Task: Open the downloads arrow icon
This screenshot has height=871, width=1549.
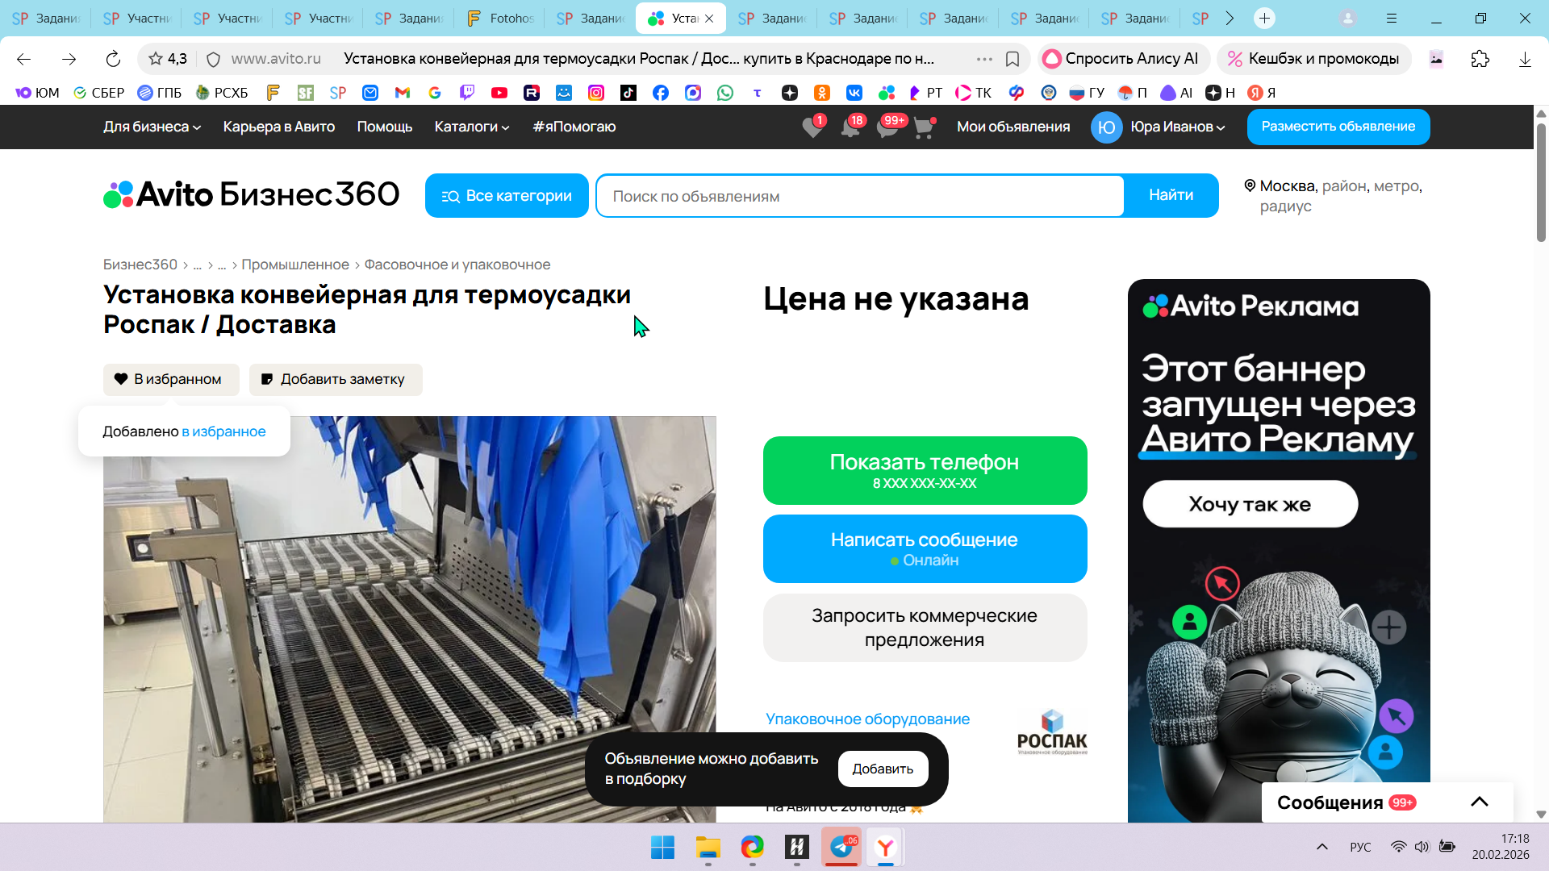Action: pos(1524,59)
